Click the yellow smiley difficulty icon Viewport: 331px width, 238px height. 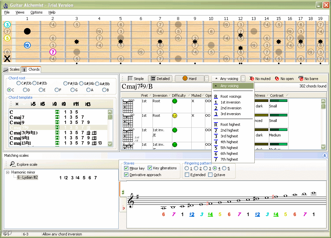[x=175, y=116]
